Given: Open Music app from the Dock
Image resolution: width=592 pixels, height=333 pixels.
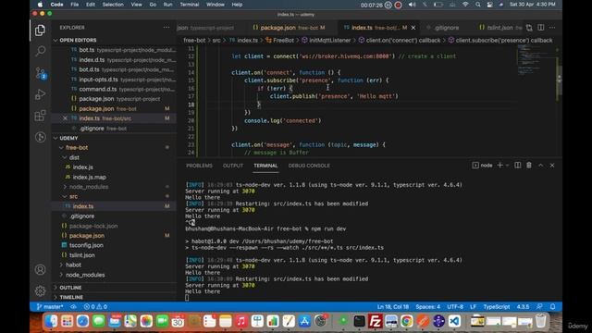Looking at the screenshot, I should click(240, 321).
